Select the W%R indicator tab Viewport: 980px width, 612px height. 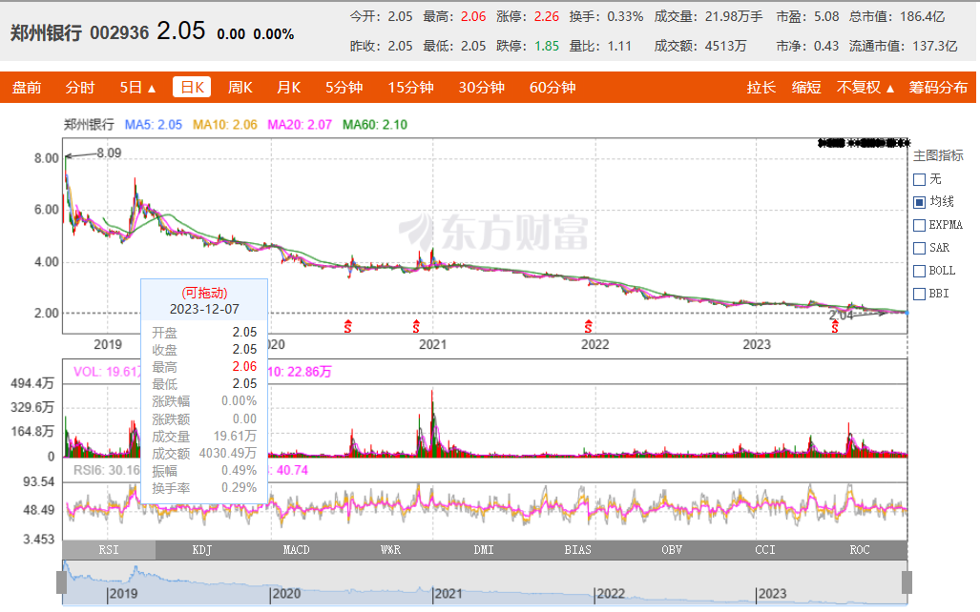coord(390,549)
